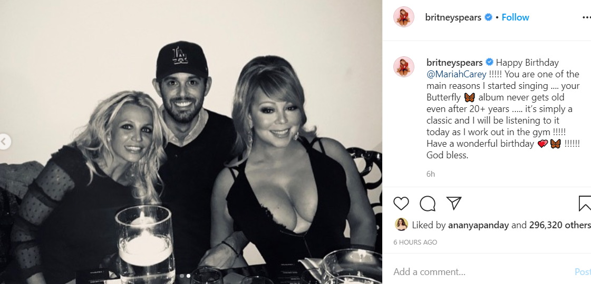The width and height of the screenshot is (591, 284).
Task: Open the three-dot more options menu
Action: tap(586, 17)
